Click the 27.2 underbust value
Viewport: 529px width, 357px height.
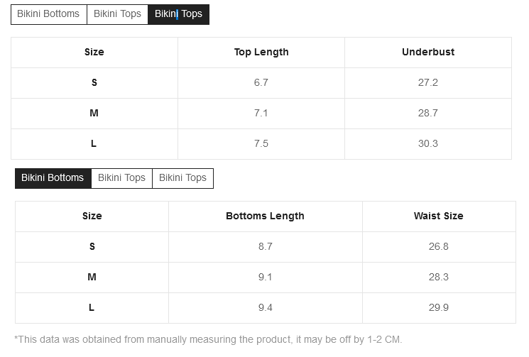[428, 82]
